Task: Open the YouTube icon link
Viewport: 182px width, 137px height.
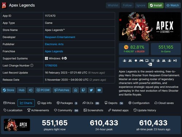Action: tap(99, 90)
